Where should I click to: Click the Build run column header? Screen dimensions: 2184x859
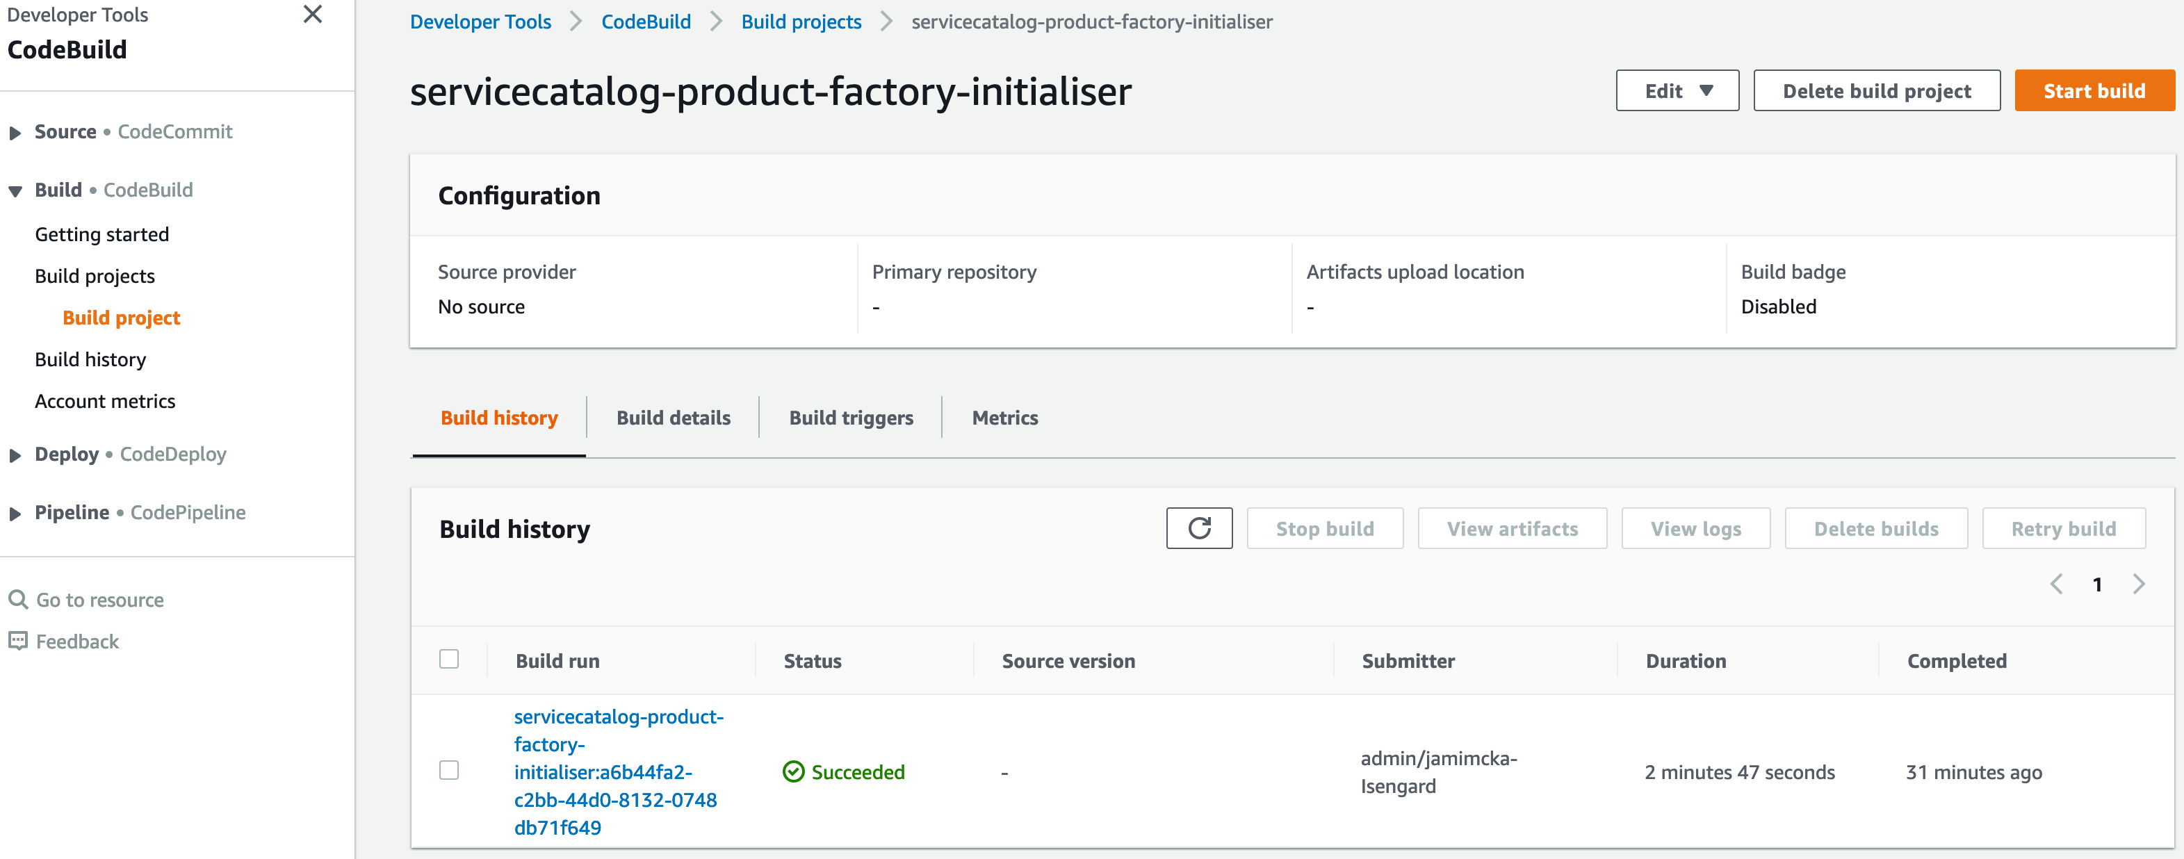(x=557, y=660)
